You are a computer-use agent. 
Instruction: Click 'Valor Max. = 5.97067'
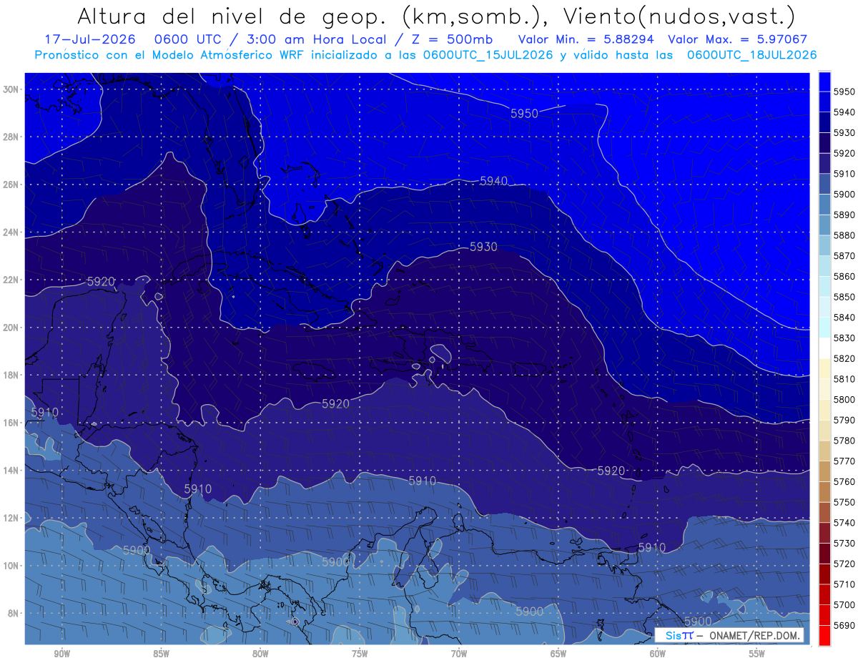point(737,39)
